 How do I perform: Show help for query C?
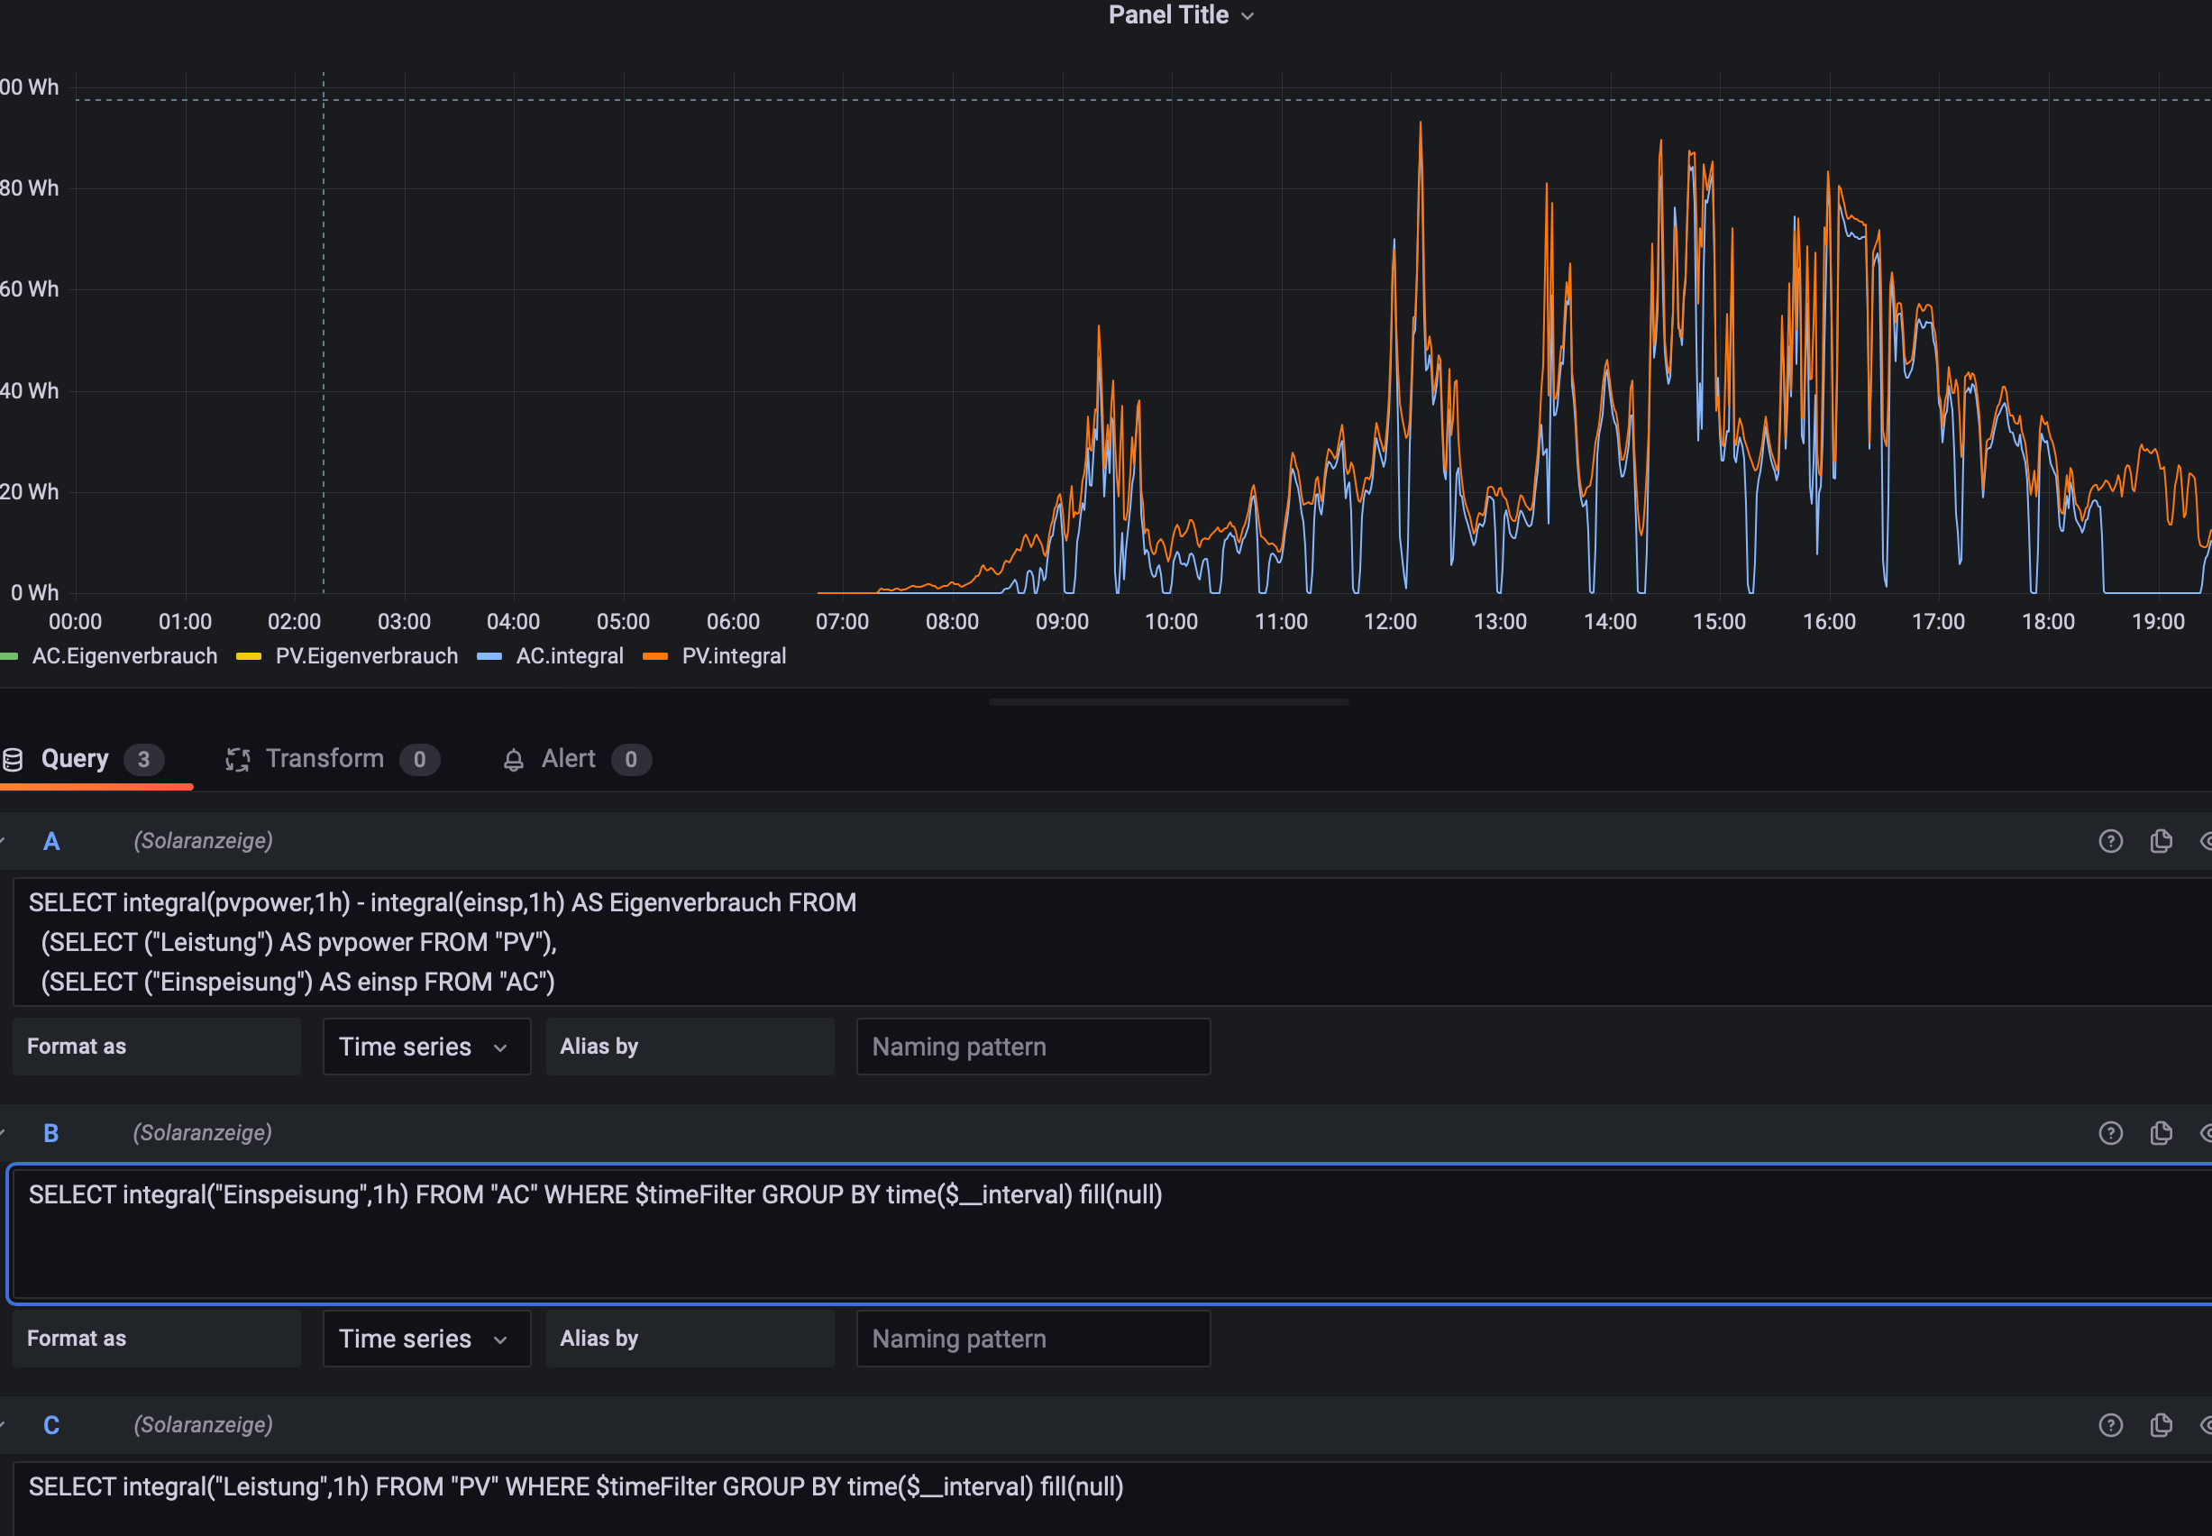click(x=2110, y=1425)
